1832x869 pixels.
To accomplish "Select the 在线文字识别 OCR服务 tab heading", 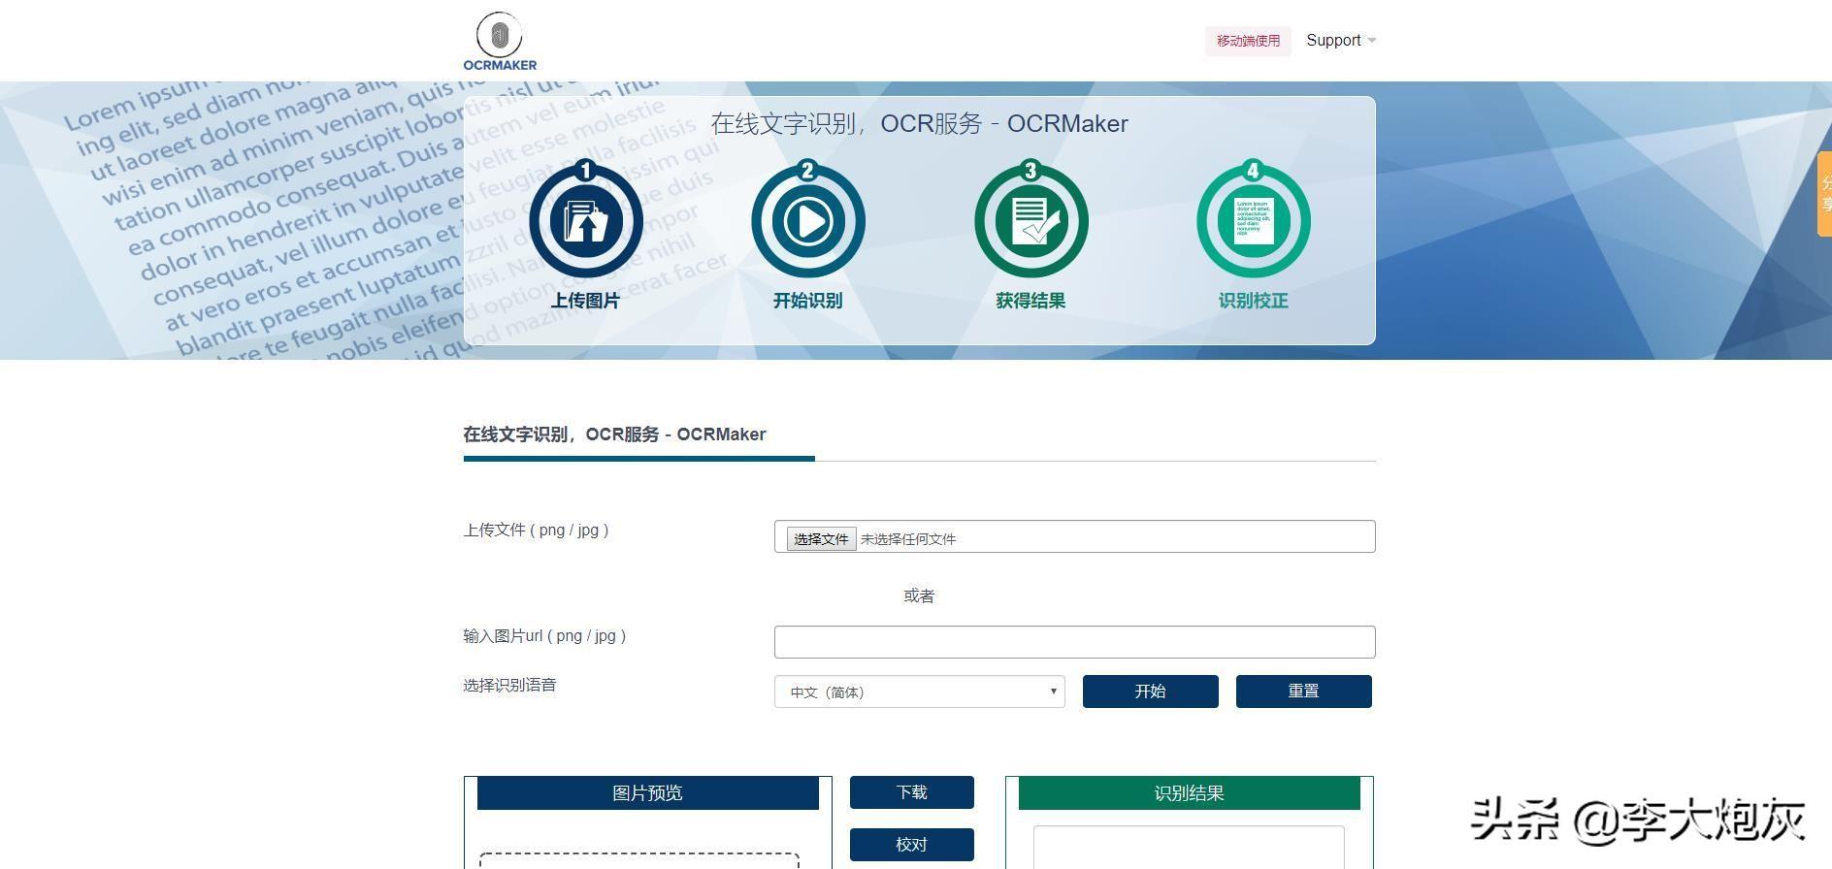I will tap(614, 434).
